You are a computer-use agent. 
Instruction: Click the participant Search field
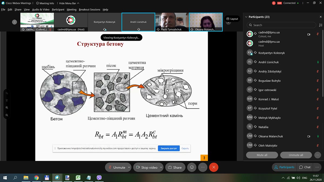pyautogui.click(x=281, y=25)
